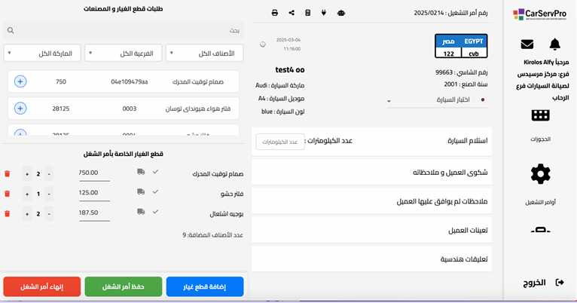Open الحجوزات bookings grid icon

click(x=540, y=115)
